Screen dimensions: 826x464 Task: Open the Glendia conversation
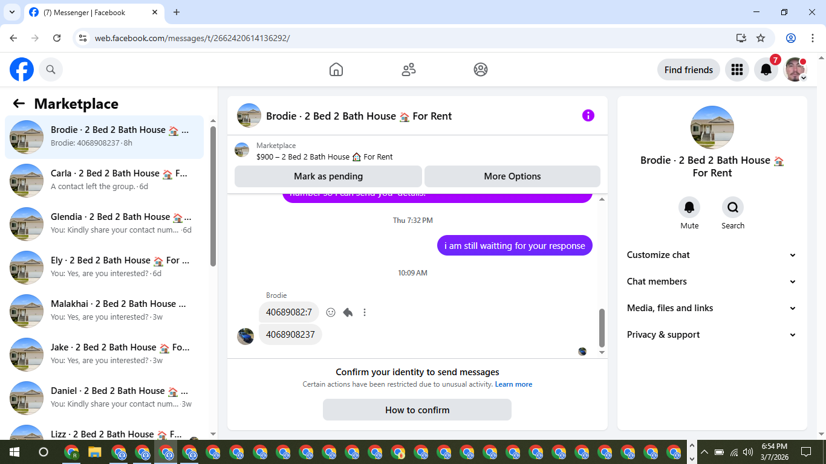104,224
